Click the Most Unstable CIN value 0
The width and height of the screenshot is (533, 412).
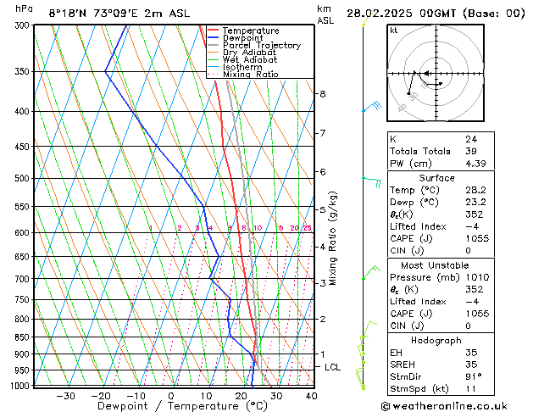point(468,326)
